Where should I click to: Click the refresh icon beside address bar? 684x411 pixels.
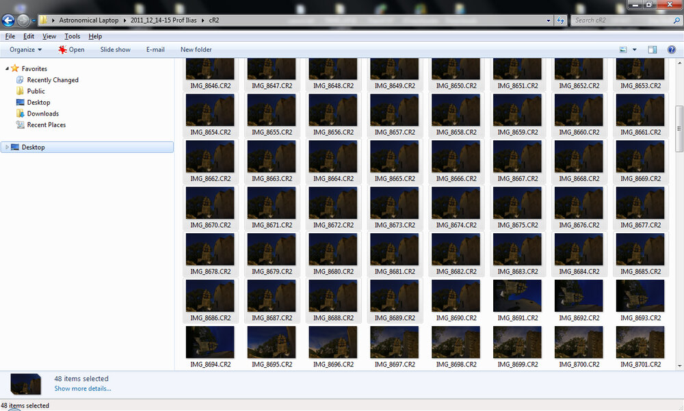tap(562, 21)
